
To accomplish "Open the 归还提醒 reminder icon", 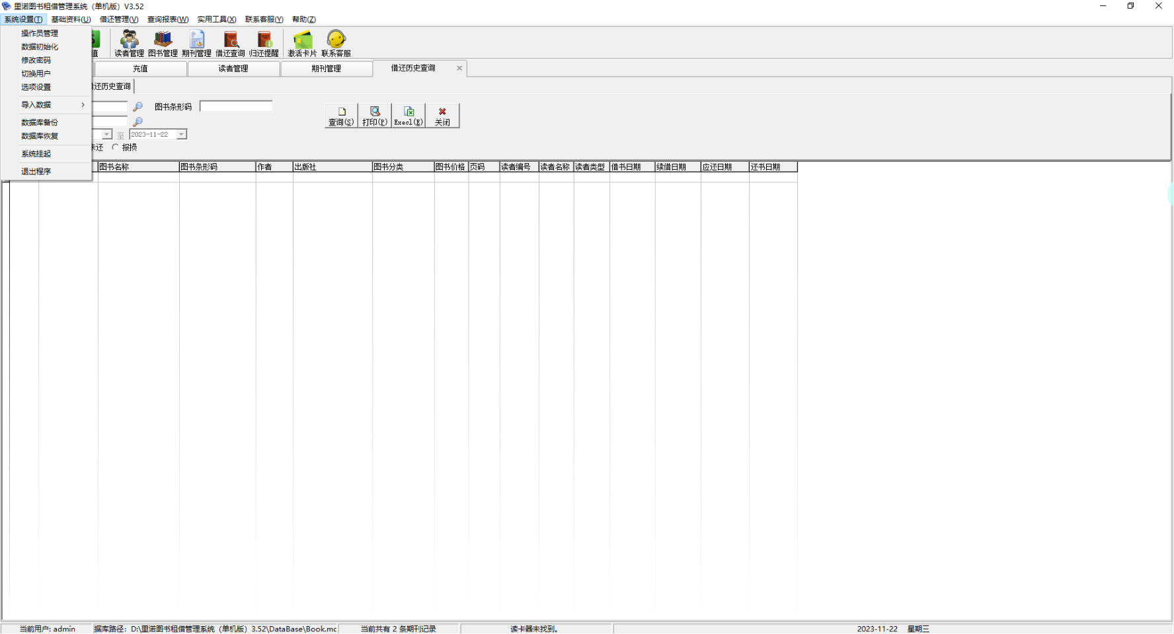I will point(264,44).
